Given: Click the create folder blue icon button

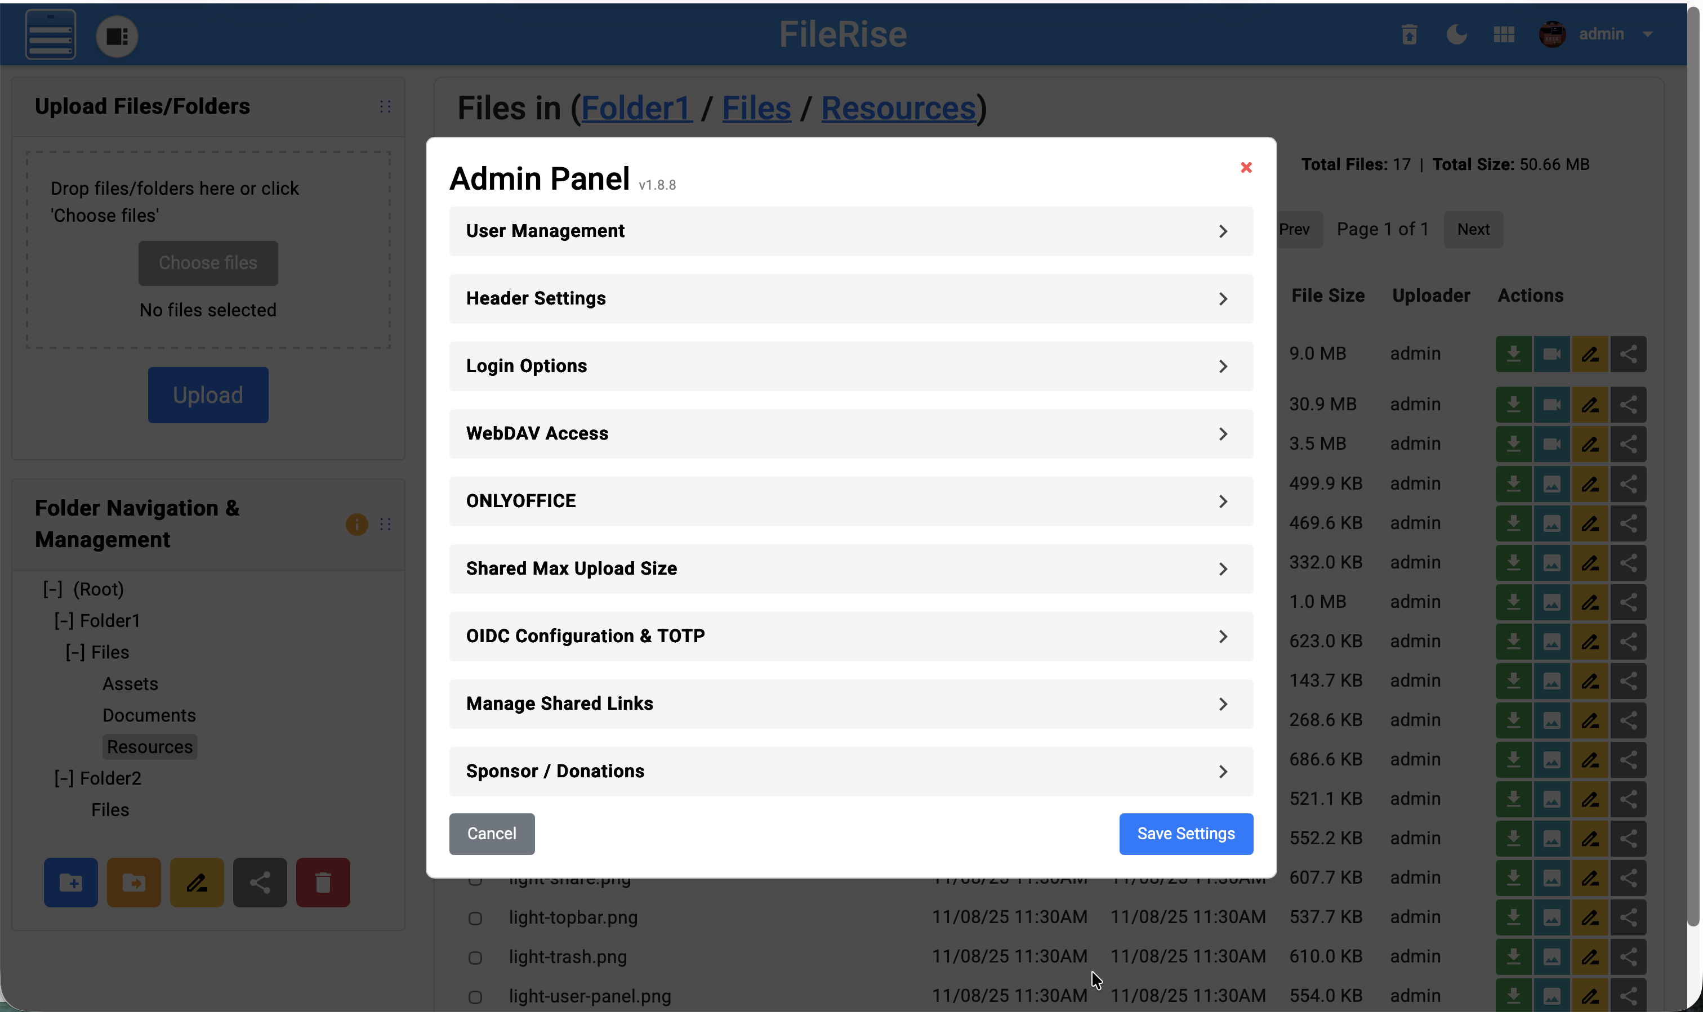Looking at the screenshot, I should [70, 883].
